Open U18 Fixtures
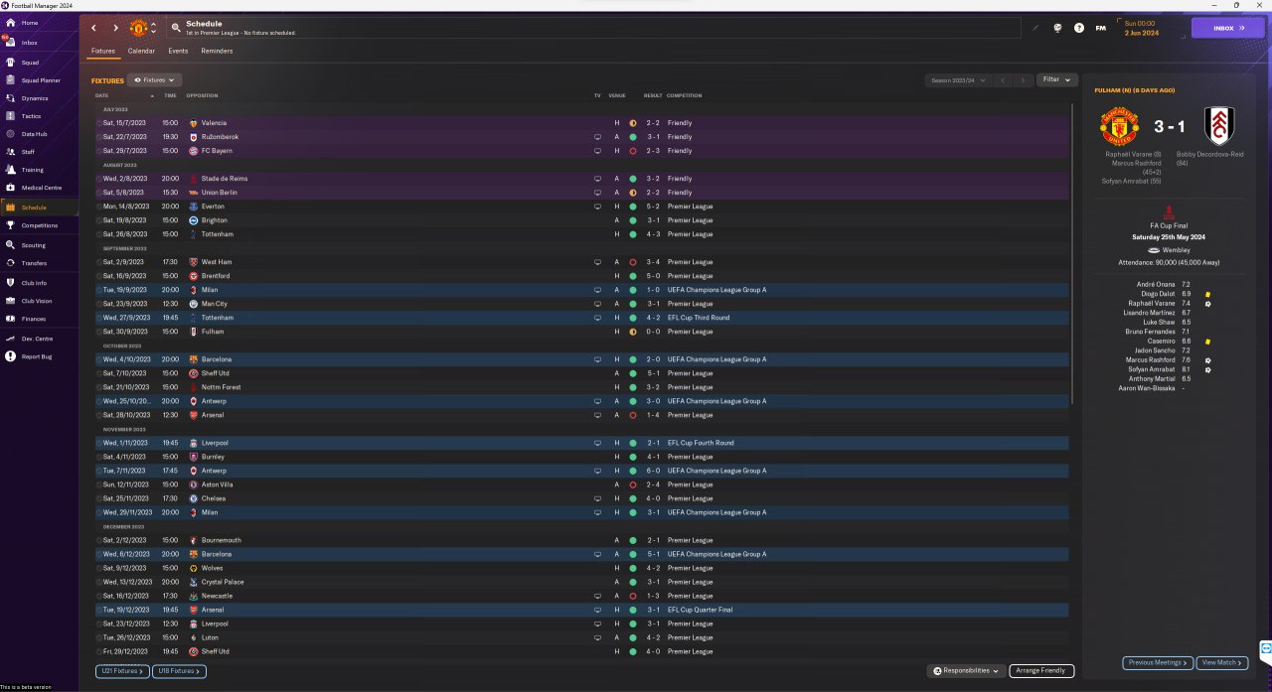1272x692 pixels. (x=180, y=671)
